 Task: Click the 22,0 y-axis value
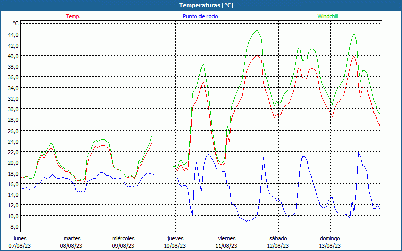13,152
